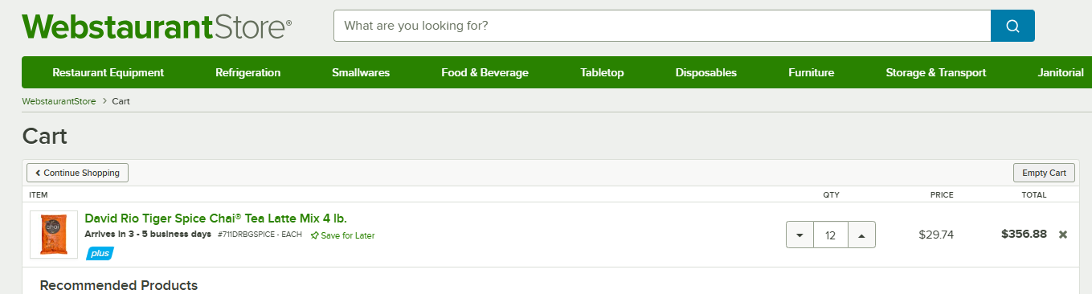Click the $356.88 line total

[1024, 234]
